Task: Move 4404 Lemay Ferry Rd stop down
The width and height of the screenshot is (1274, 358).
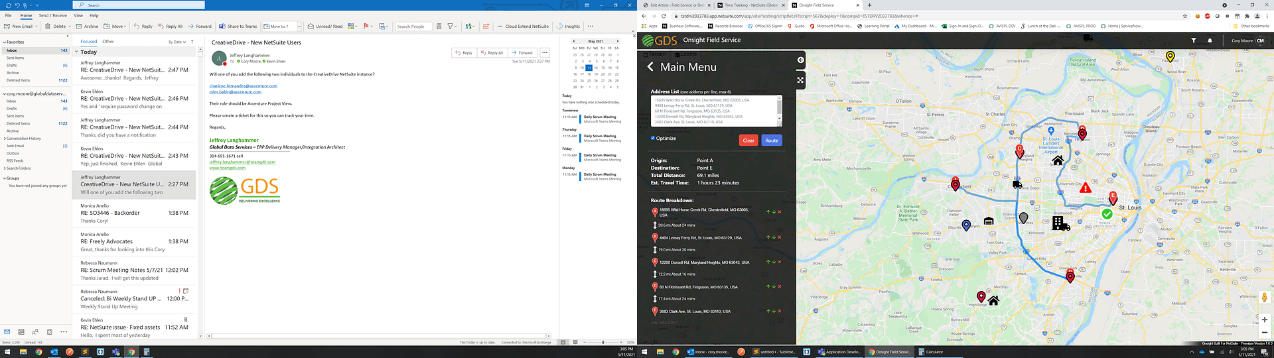Action: coord(774,237)
